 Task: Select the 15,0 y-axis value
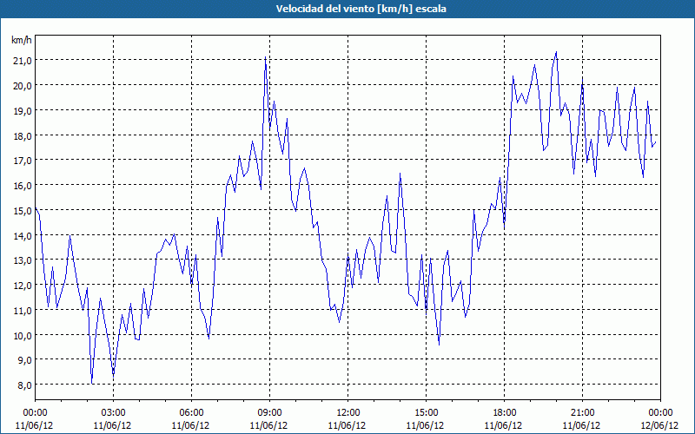point(23,211)
